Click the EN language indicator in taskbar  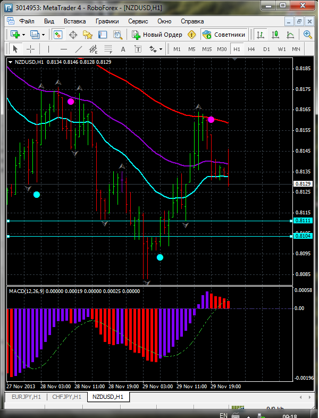click(x=223, y=415)
